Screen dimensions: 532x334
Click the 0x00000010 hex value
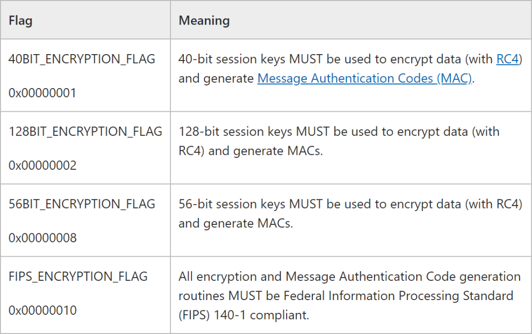(x=42, y=310)
